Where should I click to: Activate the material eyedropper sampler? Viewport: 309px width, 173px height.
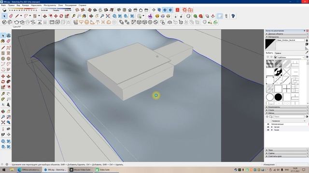coord(307,52)
